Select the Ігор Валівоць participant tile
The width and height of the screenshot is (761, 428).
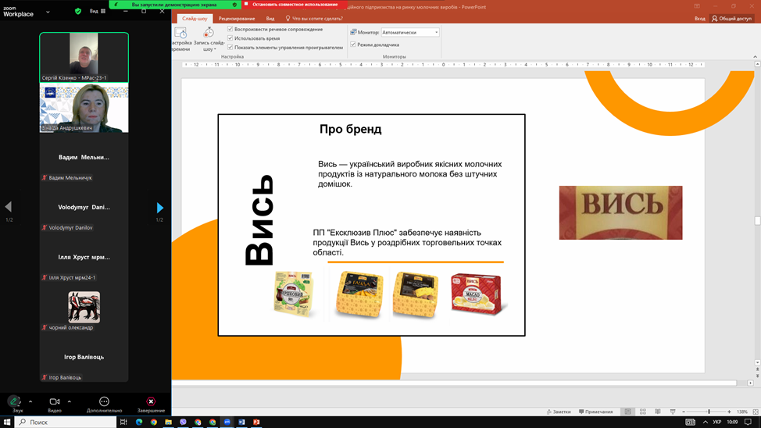[x=84, y=357]
